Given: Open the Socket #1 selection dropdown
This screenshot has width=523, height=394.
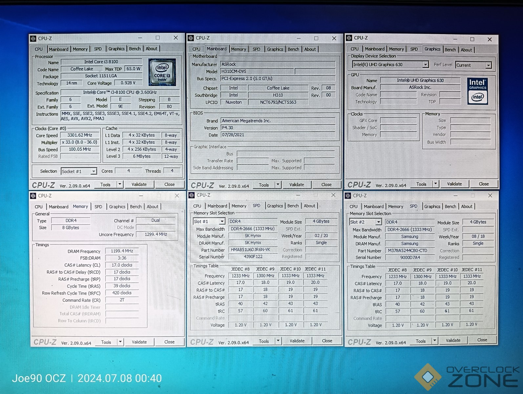Looking at the screenshot, I should tap(94, 171).
